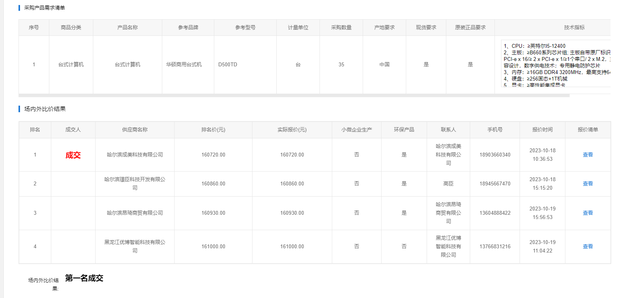Click the 实际报价(元) column header
The height and width of the screenshot is (298, 624).
292,130
